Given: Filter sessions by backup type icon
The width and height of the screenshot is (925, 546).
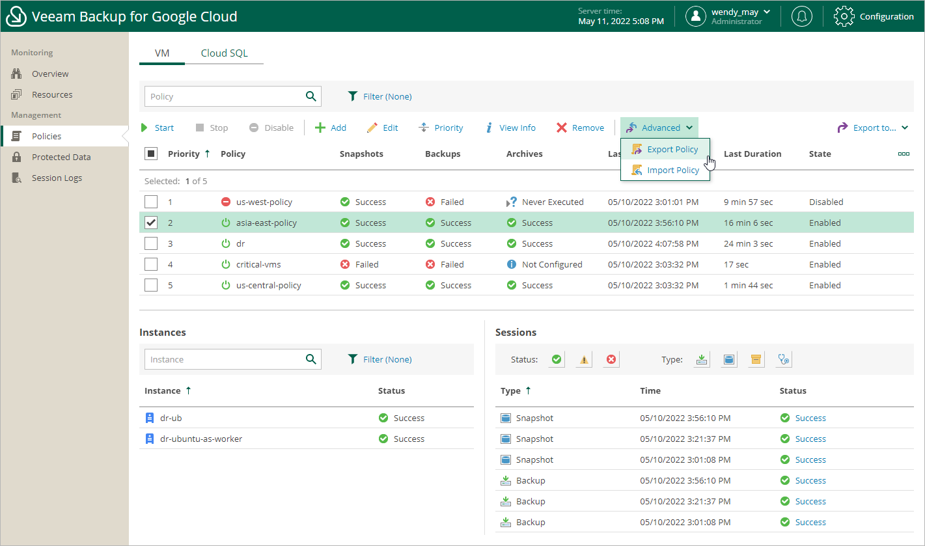Looking at the screenshot, I should (702, 359).
